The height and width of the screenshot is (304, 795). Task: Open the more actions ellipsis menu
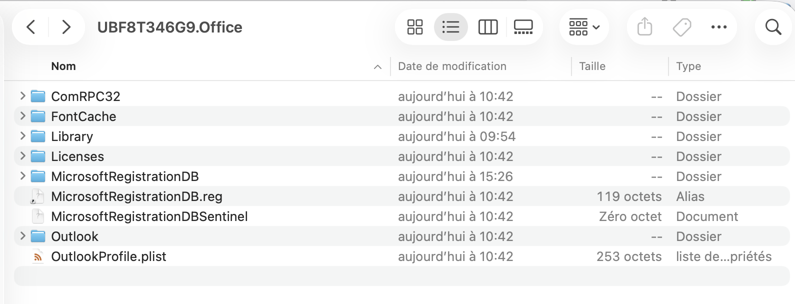[x=719, y=27]
